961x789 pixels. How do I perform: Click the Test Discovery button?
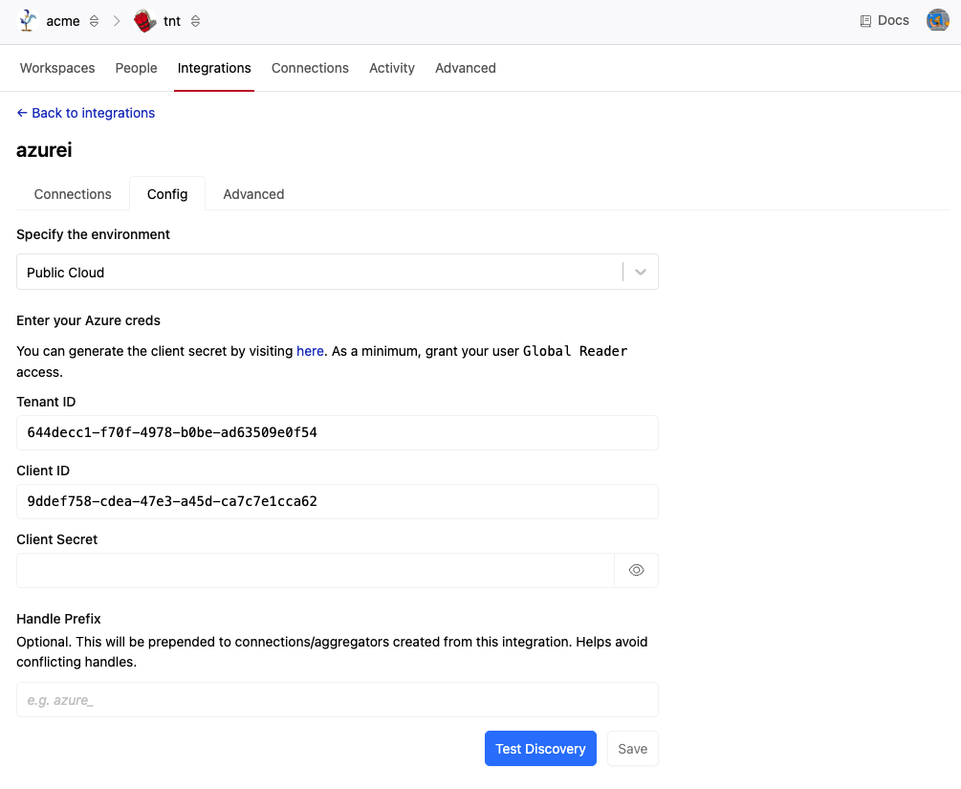pyautogui.click(x=540, y=749)
